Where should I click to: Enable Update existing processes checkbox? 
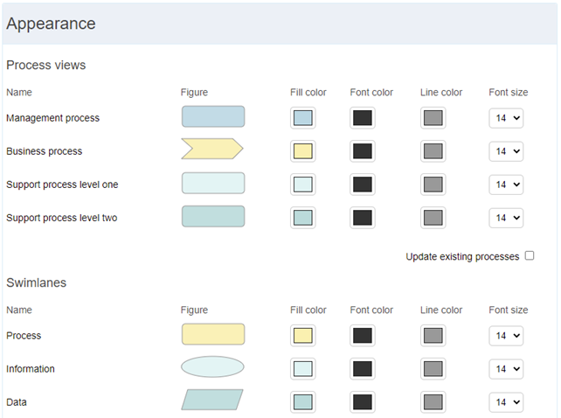(x=530, y=255)
